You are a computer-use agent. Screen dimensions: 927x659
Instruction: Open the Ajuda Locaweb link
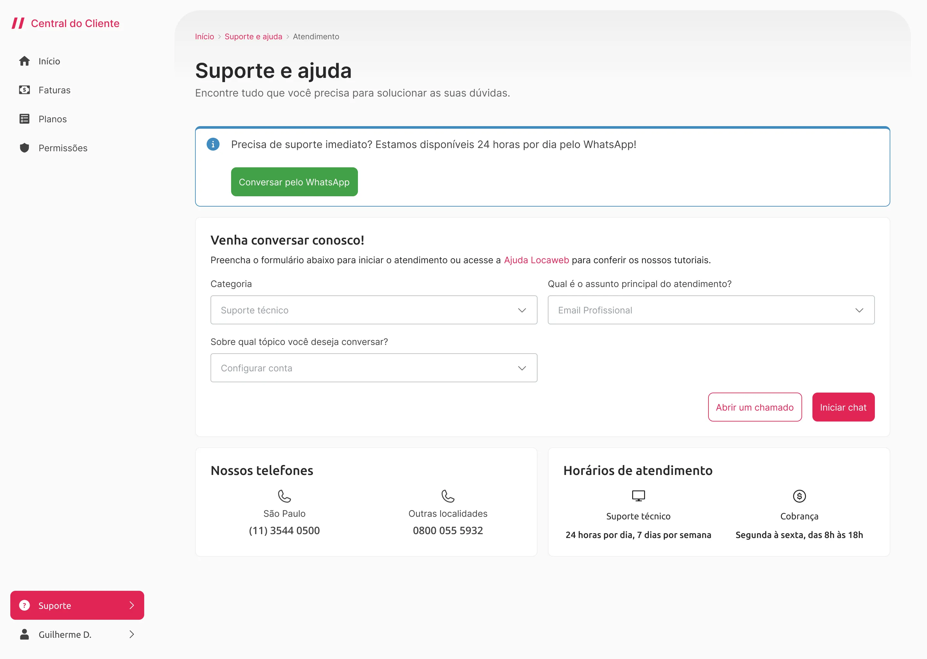[x=536, y=260]
